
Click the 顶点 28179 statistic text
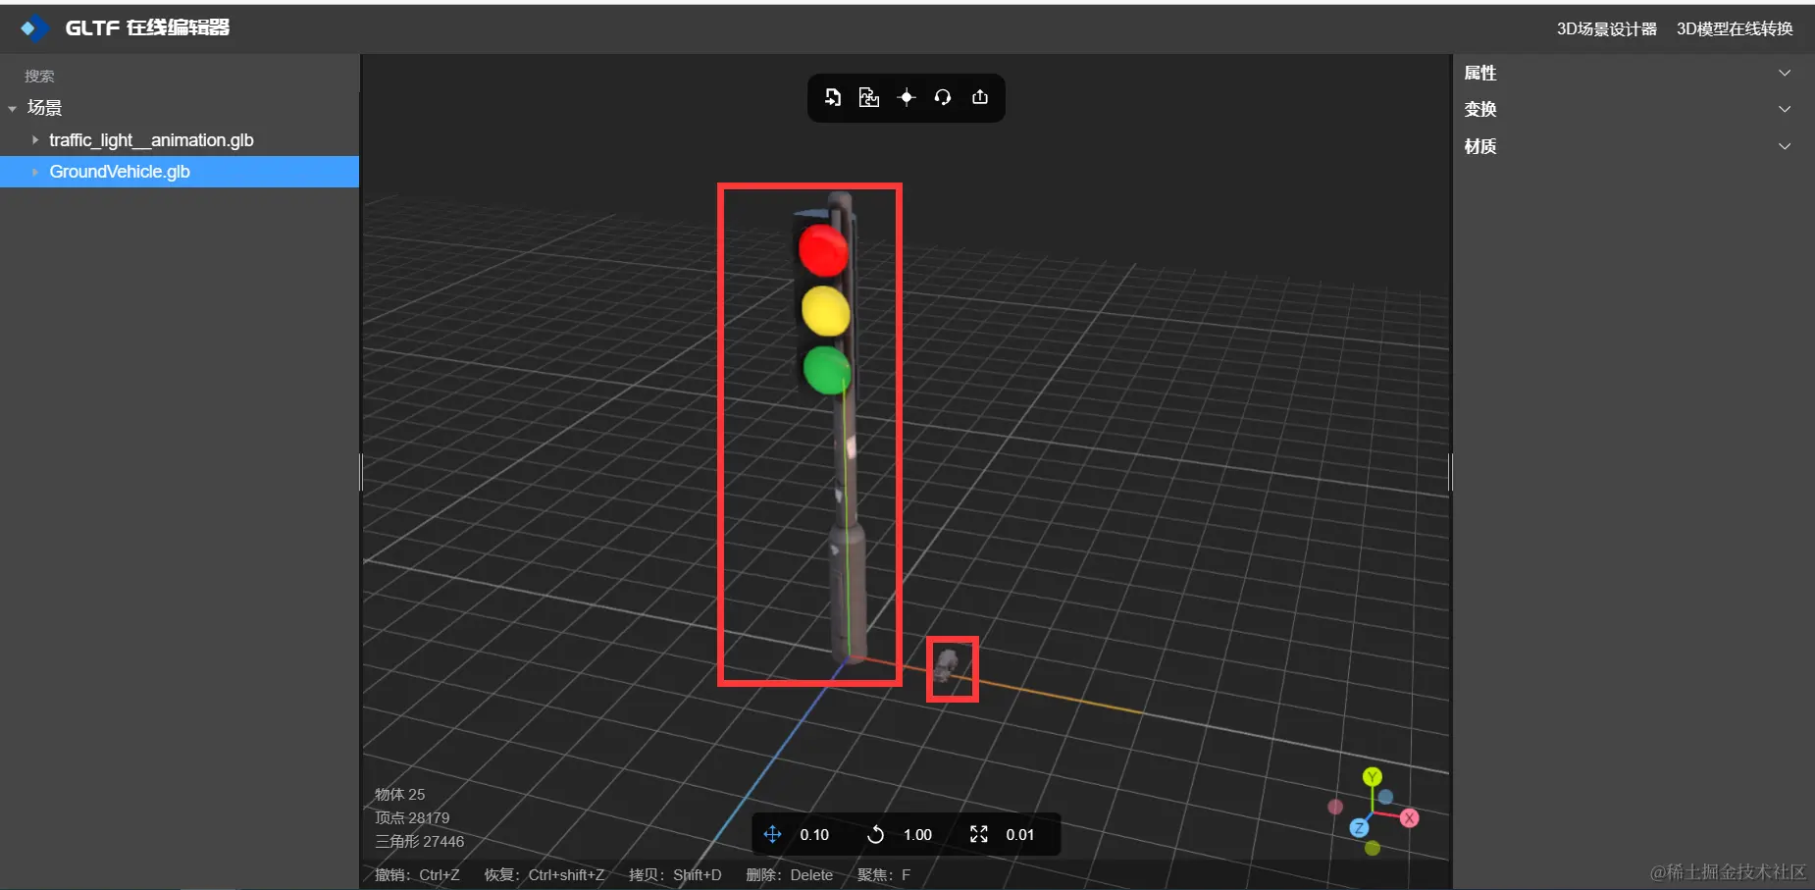pos(412,817)
